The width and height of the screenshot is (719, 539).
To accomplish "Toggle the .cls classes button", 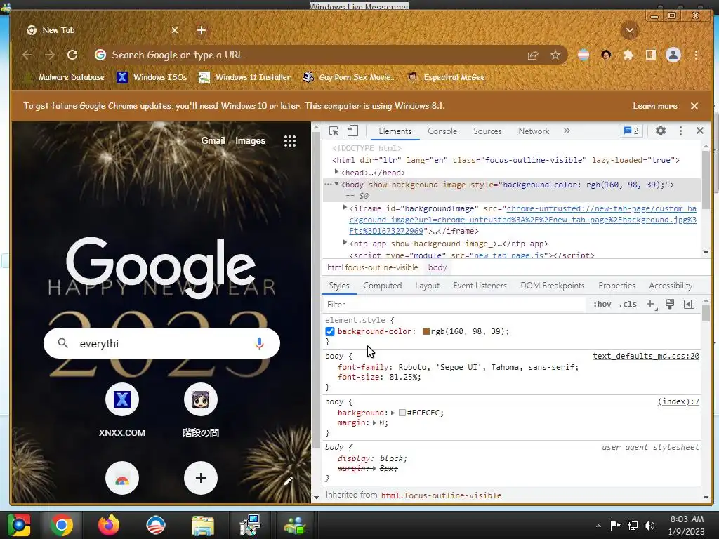I will pyautogui.click(x=628, y=305).
